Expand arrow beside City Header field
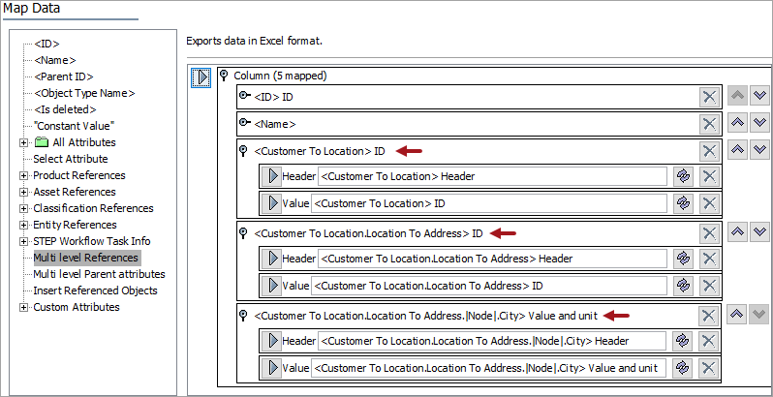Viewport: 773px width, 397px height. (x=271, y=341)
